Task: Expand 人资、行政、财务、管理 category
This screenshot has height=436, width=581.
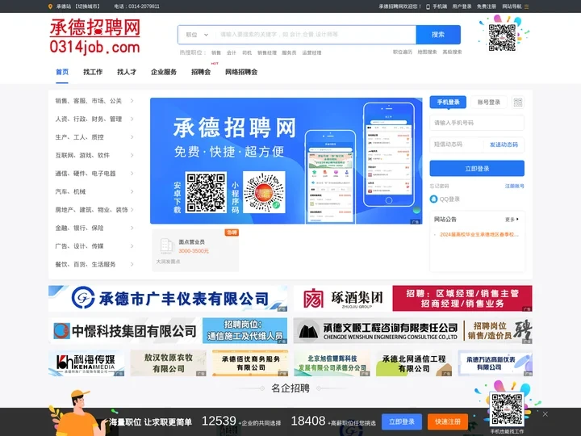Action: coord(132,119)
